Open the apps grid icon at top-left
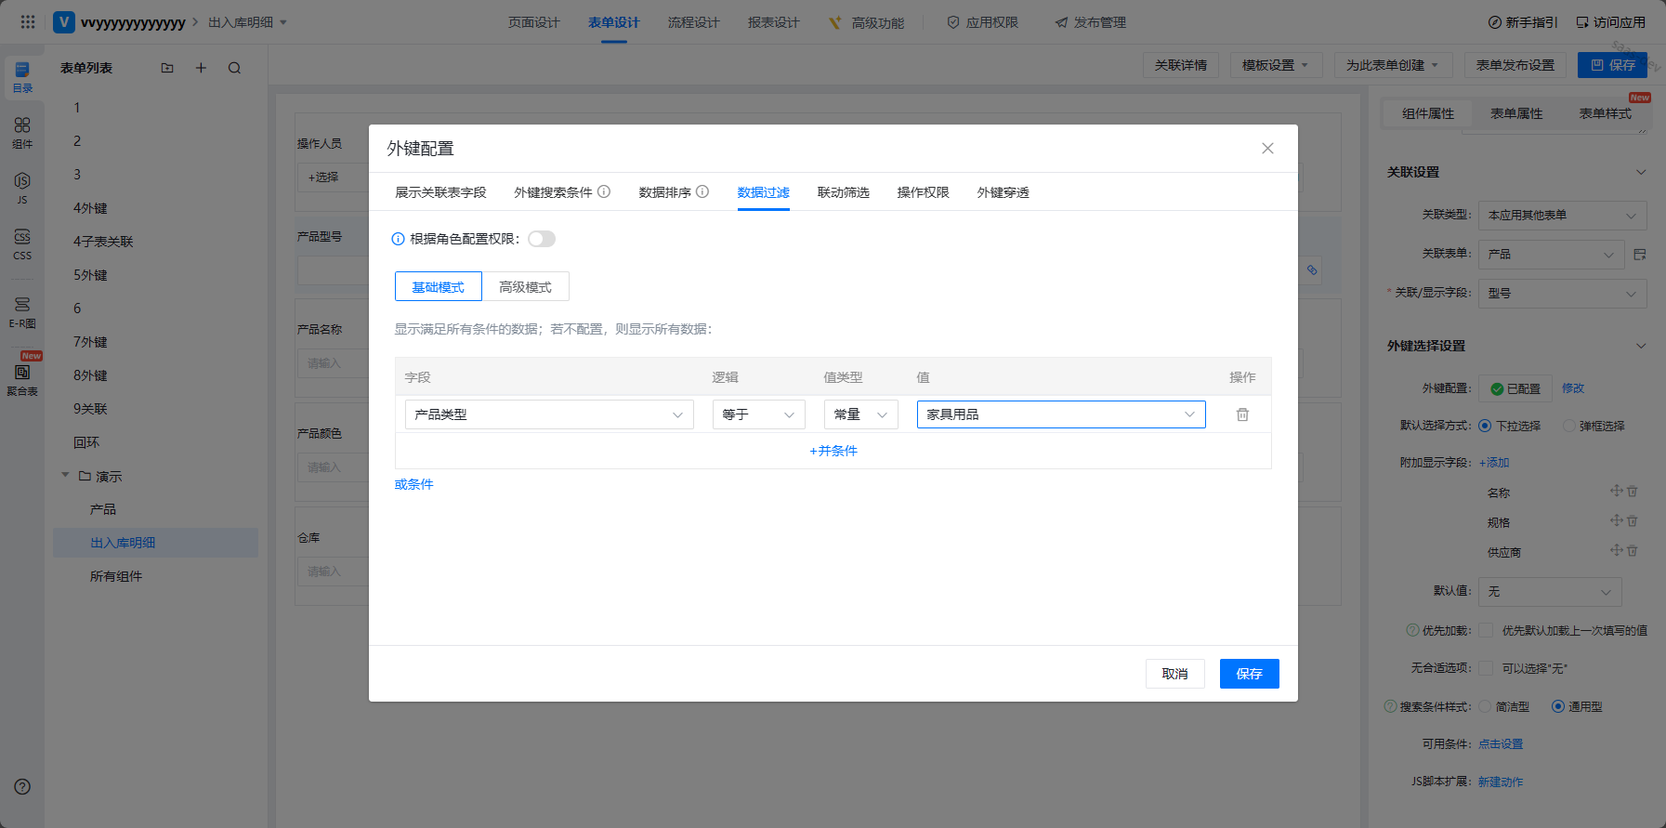The width and height of the screenshot is (1666, 828). [28, 22]
